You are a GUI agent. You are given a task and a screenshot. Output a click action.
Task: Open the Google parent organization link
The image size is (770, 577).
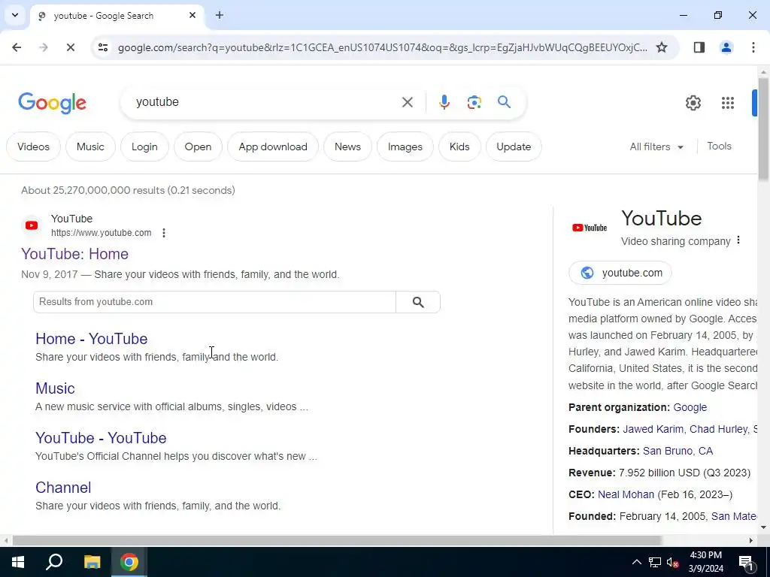(x=690, y=407)
